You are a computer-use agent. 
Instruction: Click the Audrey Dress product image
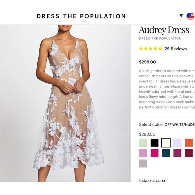65,103
